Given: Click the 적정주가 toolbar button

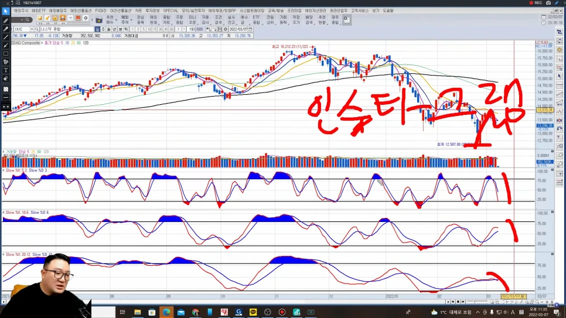Looking at the screenshot, I should pos(296,20).
